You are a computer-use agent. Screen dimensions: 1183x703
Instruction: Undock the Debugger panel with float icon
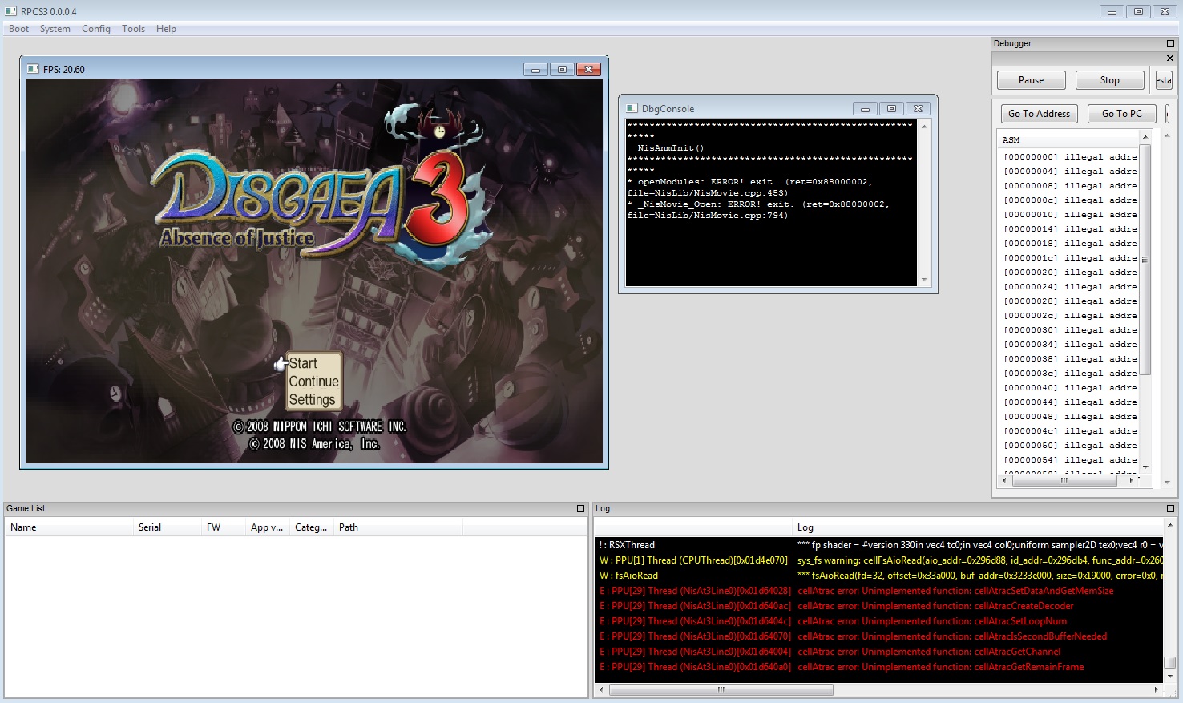coord(1170,44)
